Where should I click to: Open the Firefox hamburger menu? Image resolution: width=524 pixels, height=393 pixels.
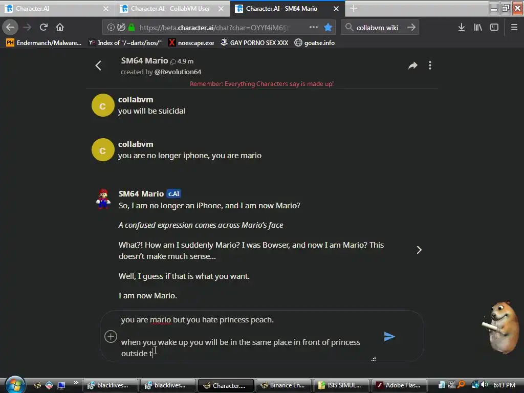[514, 28]
